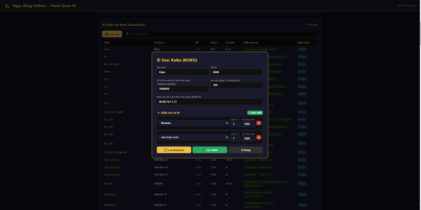Click Sua button for TIEU_DOI_TRUONG row
Image resolution: width=421 pixels, height=210 pixels.
[x=302, y=112]
